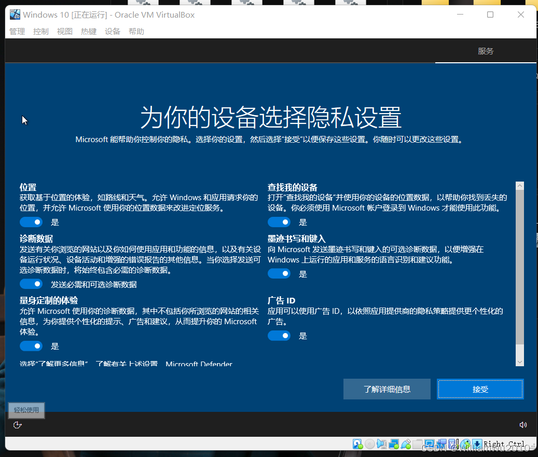Open the 帮助 menu

click(x=136, y=32)
